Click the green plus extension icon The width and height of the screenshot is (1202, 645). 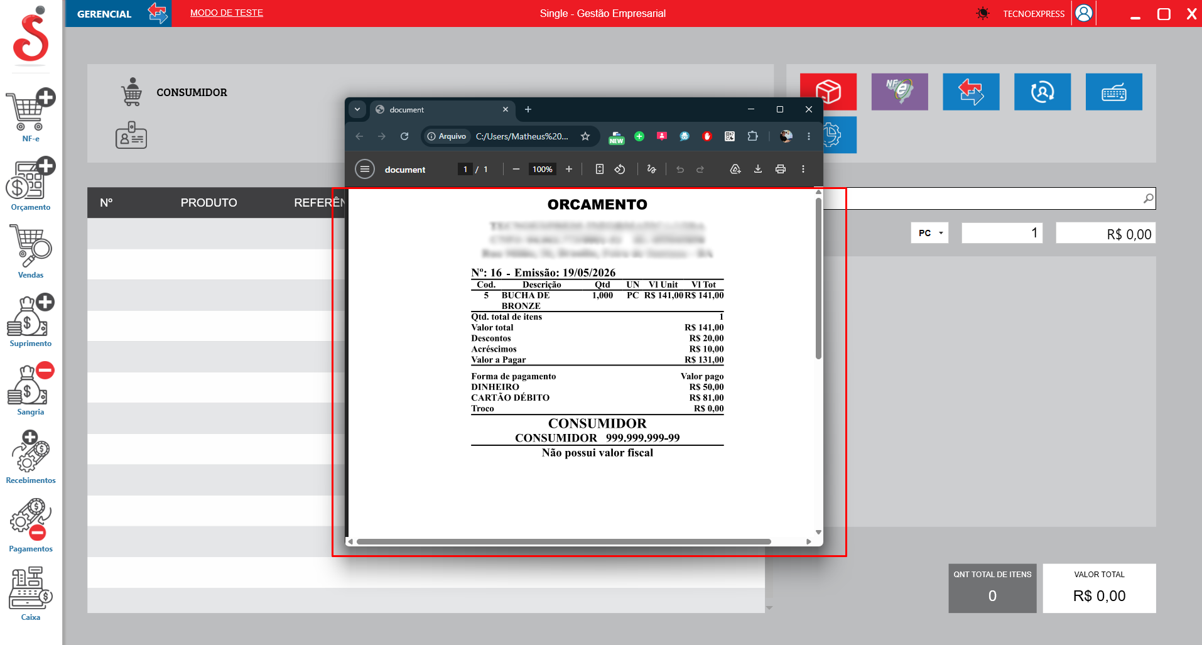639,136
